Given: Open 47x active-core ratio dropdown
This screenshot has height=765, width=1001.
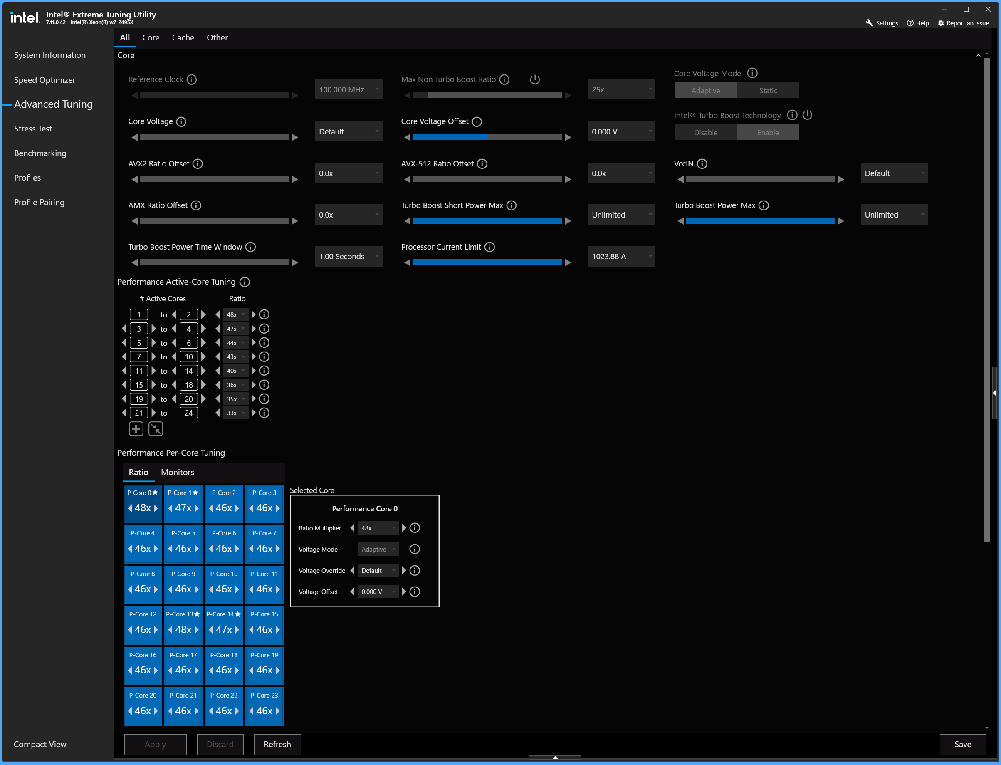Looking at the screenshot, I should pos(236,329).
